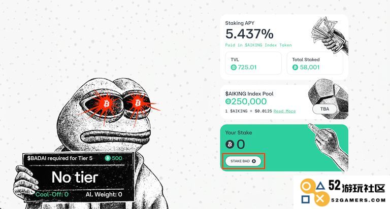Click the frog's left glowing Bitcoin eye
This screenshot has height=209, width=390.
click(x=107, y=103)
